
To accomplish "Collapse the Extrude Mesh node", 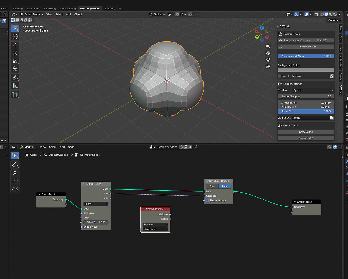I will click(84, 184).
